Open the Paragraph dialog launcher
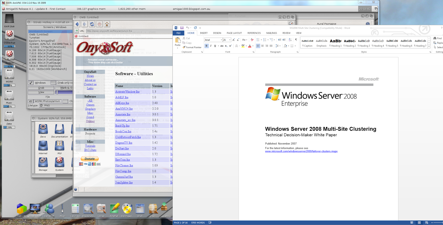Viewport: 443px width, 225px height. 298,52
